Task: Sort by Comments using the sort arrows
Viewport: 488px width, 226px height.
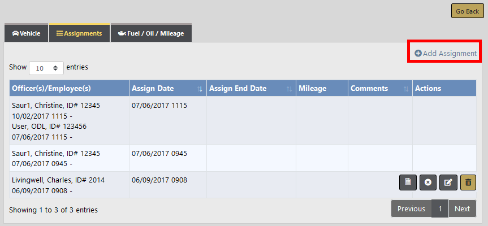Action: point(406,89)
